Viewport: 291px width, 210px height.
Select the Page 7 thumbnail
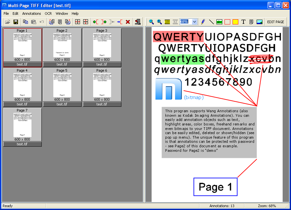[22, 125]
